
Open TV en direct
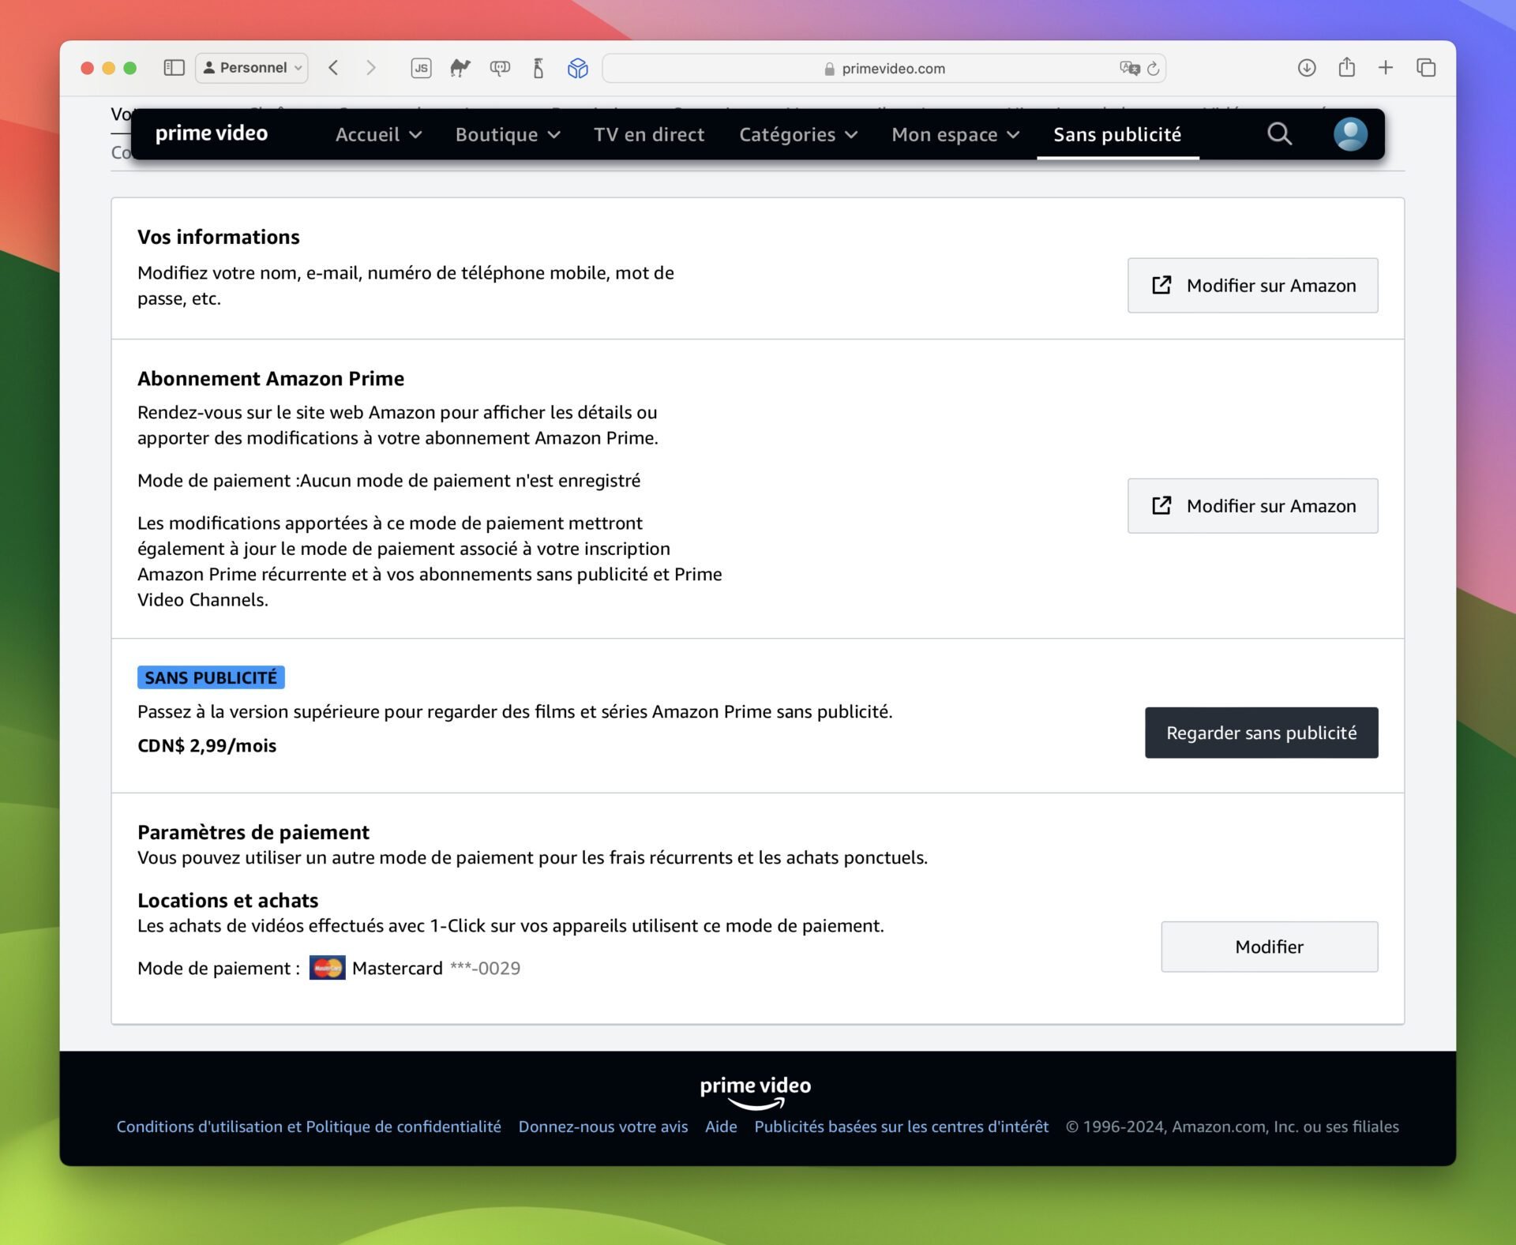(649, 135)
